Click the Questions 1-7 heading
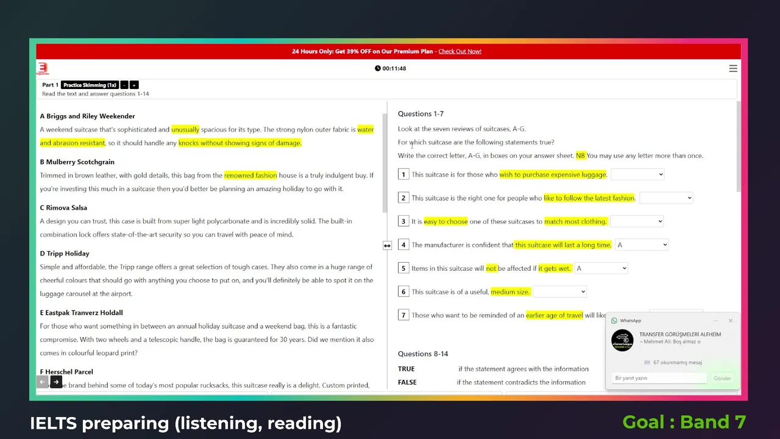 pyautogui.click(x=420, y=114)
